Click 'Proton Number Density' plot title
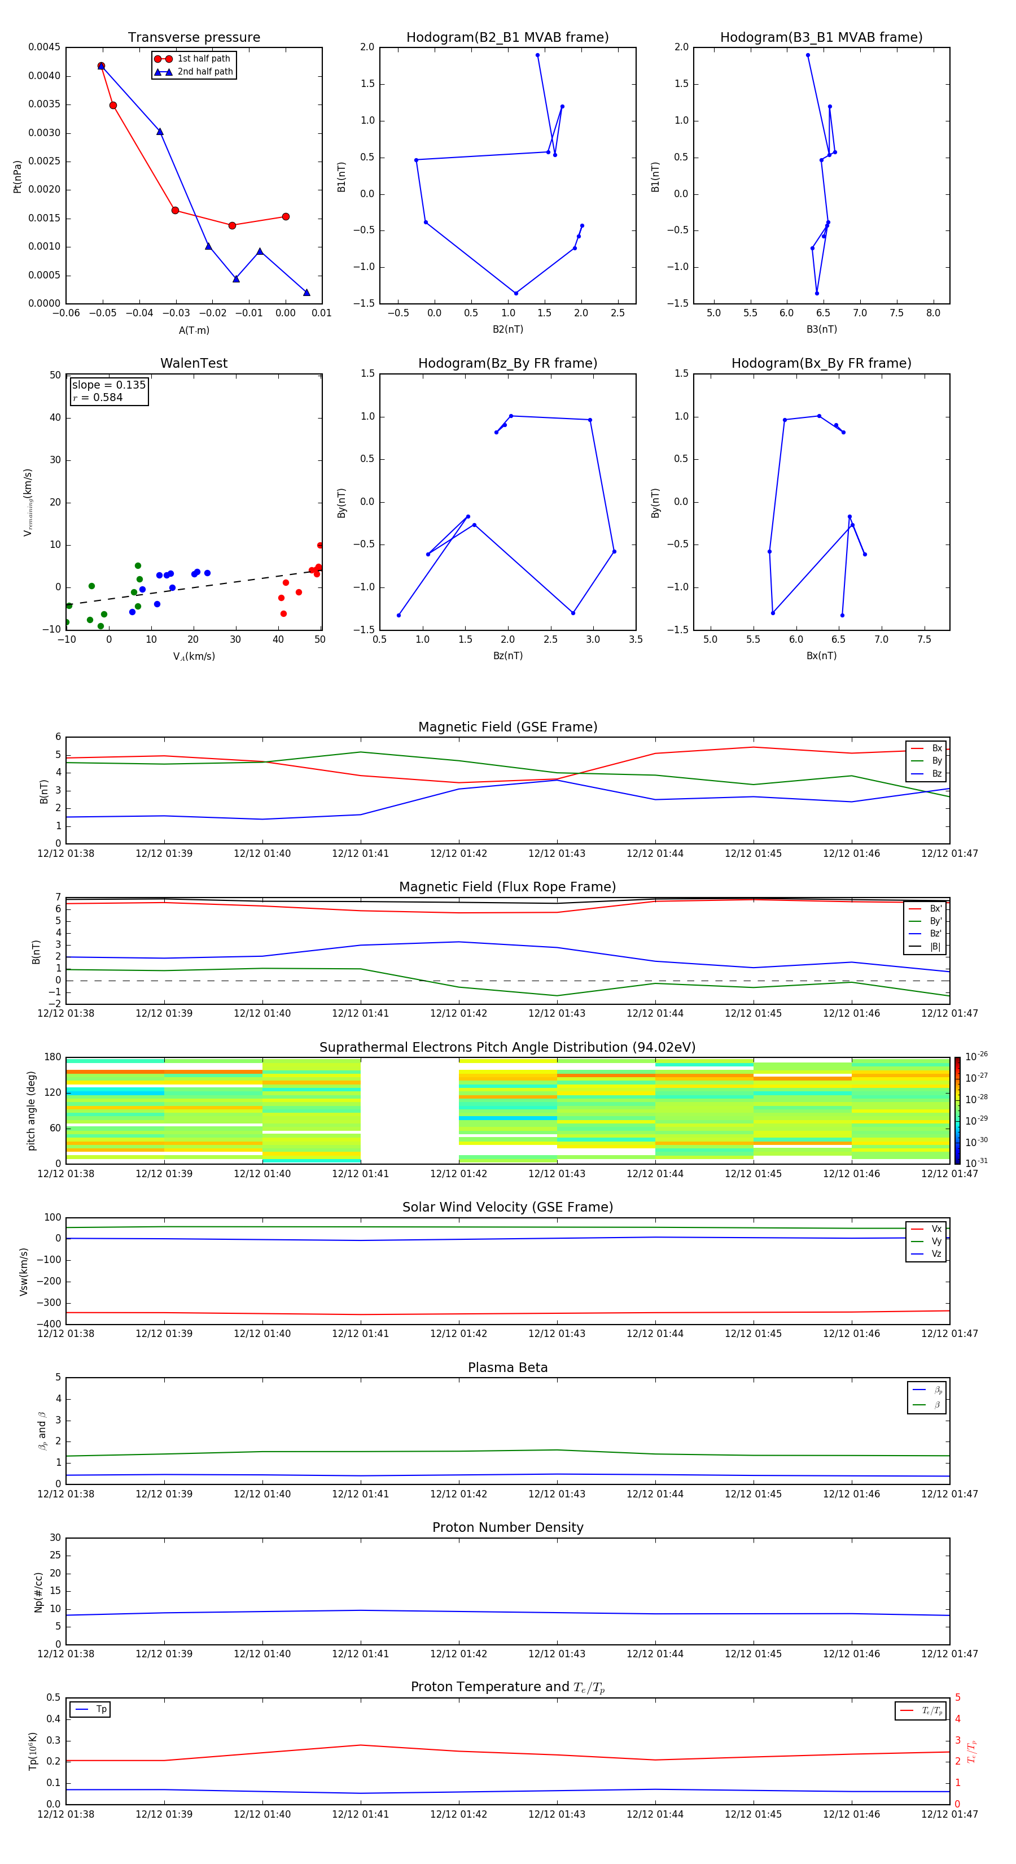Image resolution: width=1016 pixels, height=1864 pixels. [x=507, y=1527]
